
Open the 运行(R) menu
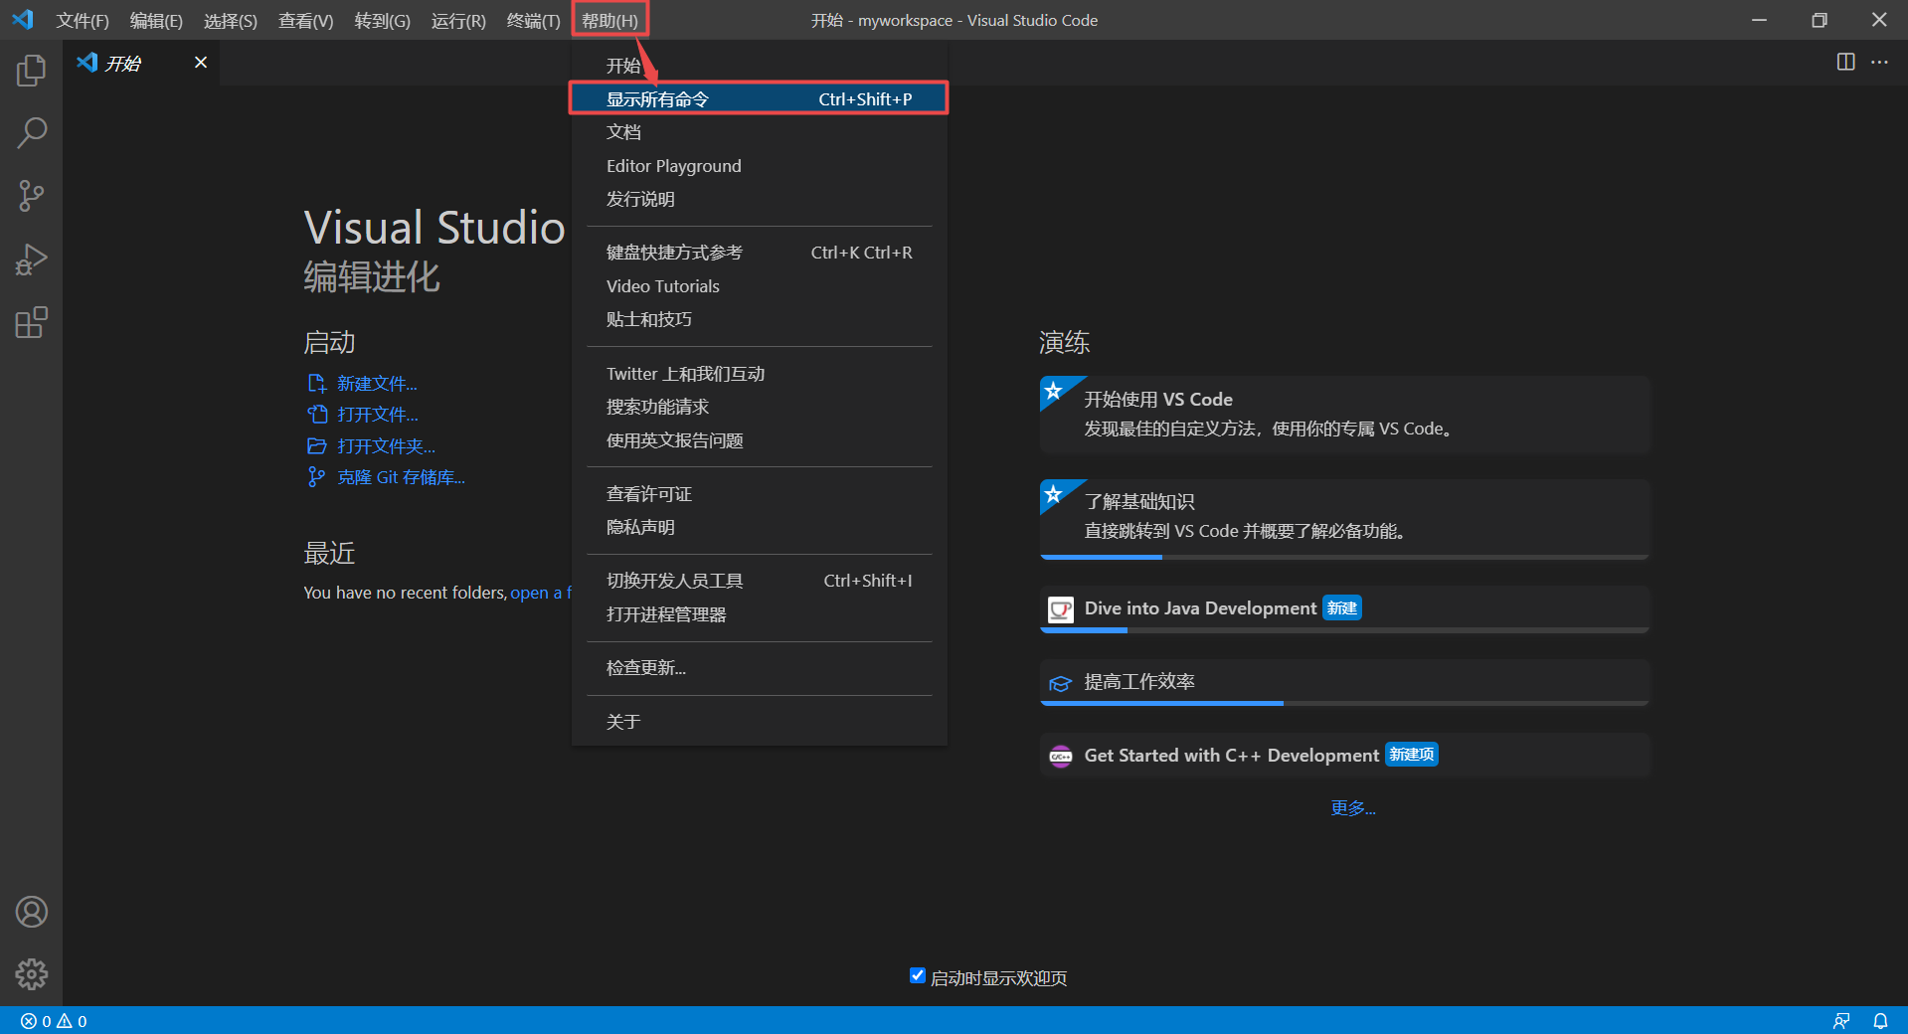[458, 20]
